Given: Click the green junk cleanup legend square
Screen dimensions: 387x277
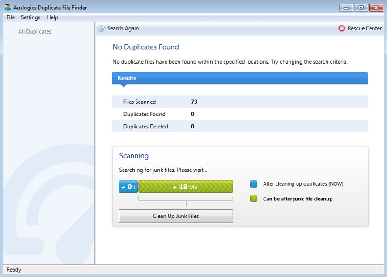Looking at the screenshot, I should pos(254,199).
